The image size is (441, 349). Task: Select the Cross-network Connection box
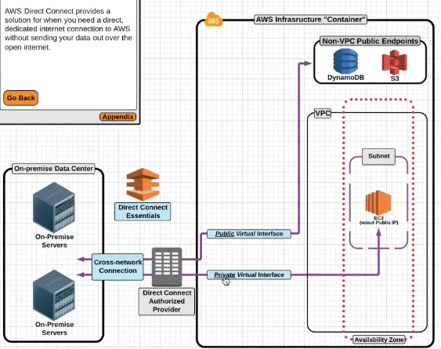click(117, 267)
